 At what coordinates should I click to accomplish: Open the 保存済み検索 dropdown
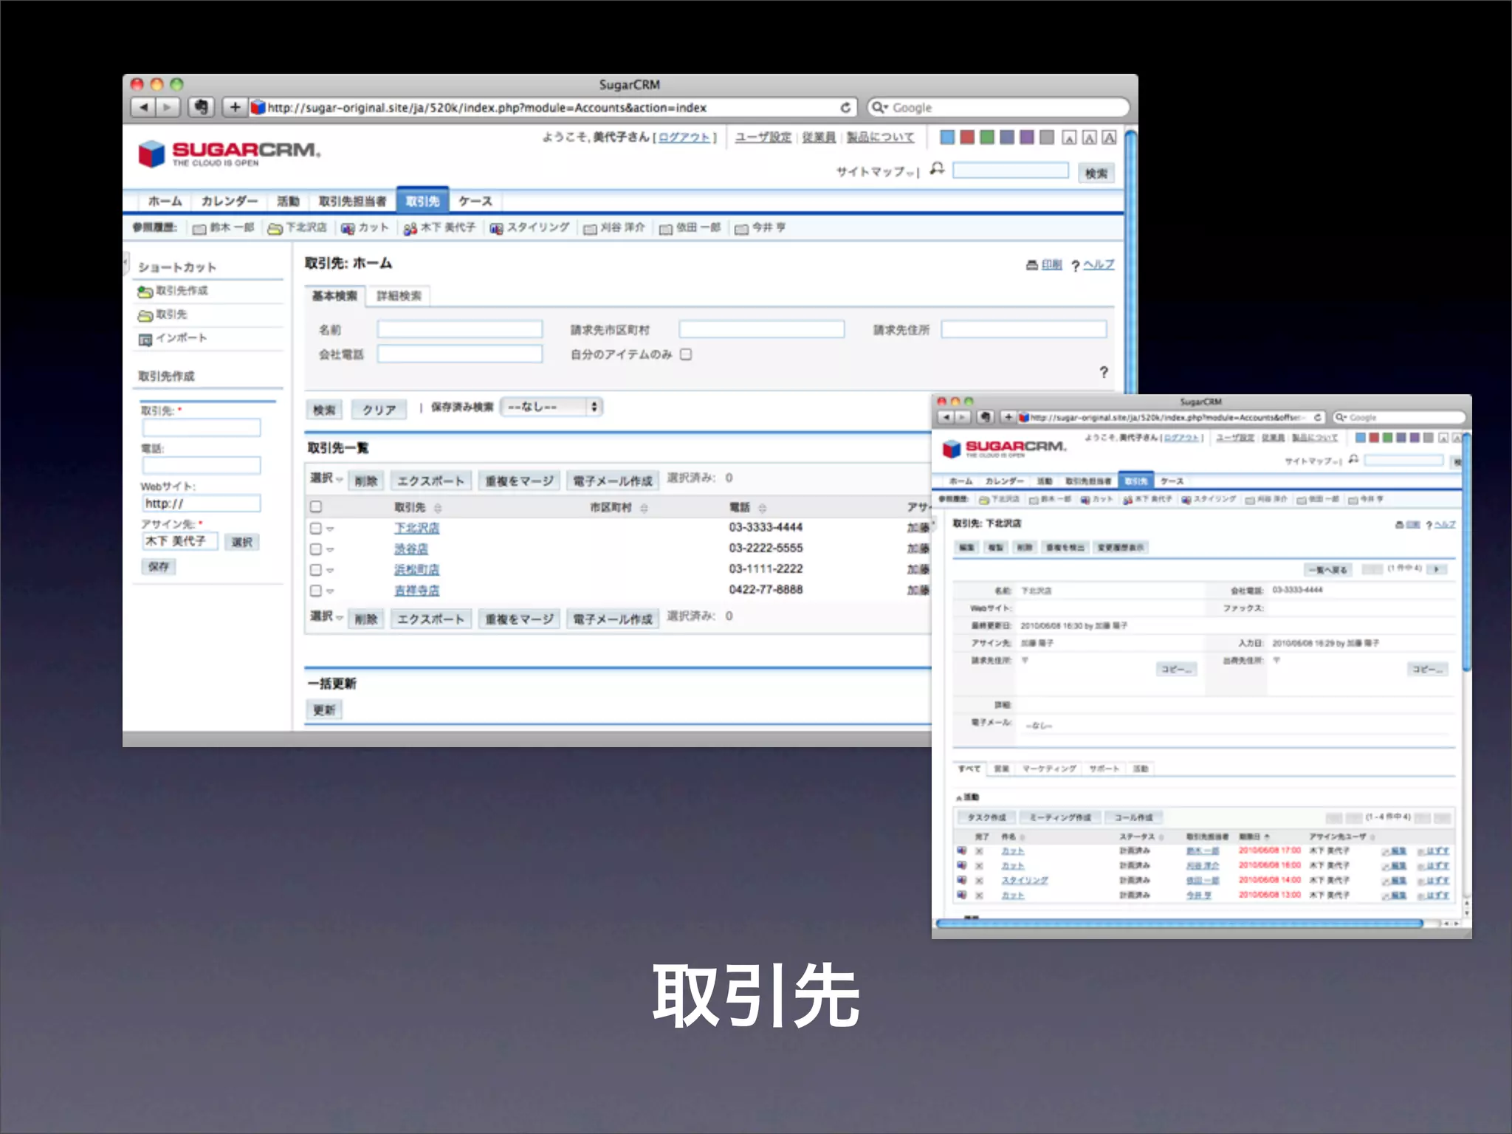[551, 407]
